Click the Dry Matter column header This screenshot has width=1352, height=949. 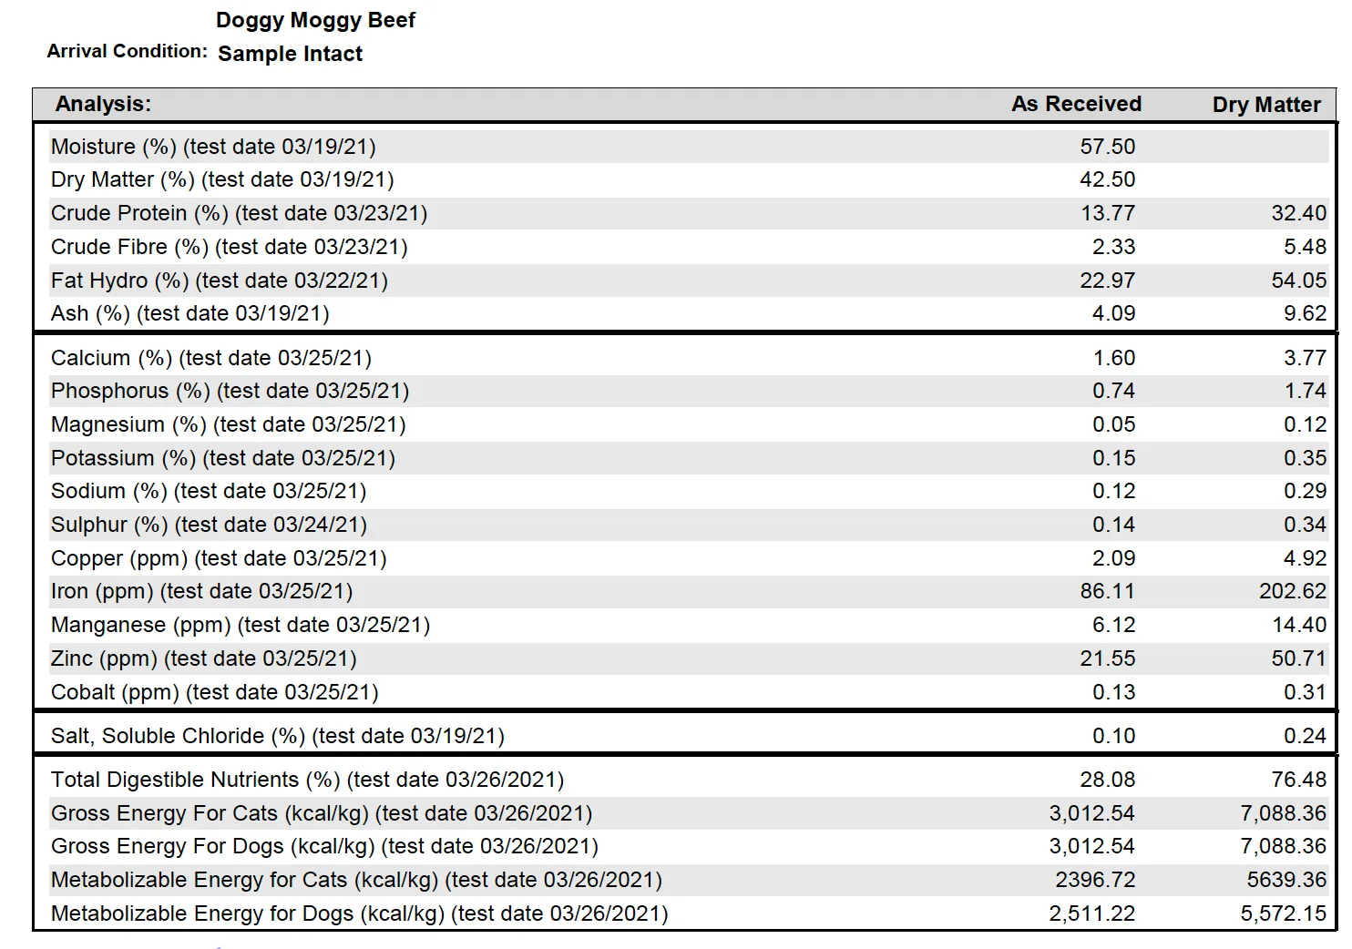(x=1266, y=105)
